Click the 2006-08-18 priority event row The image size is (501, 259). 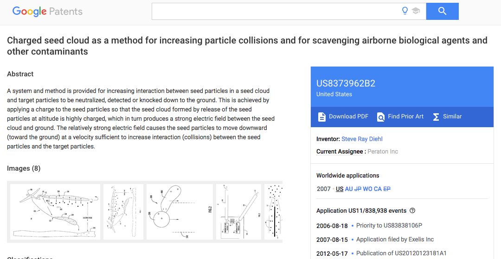coord(369,226)
